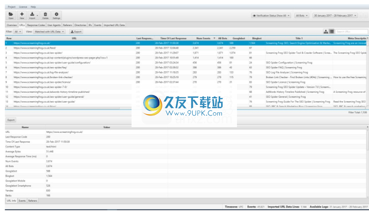
Task: Select the bottom Referers tab
Action: (33, 201)
